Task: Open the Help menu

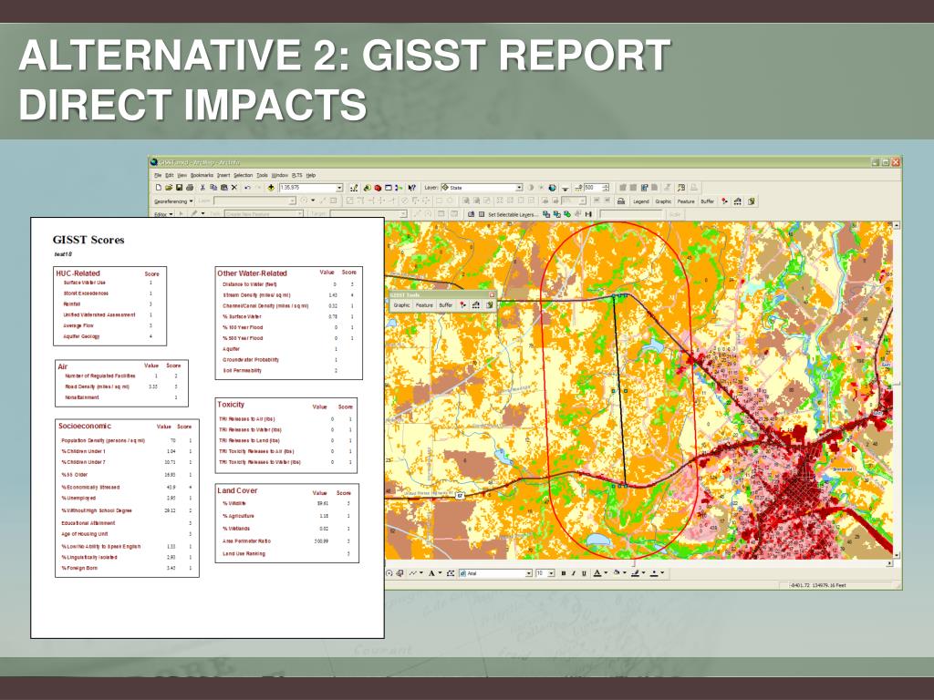Action: tap(311, 175)
